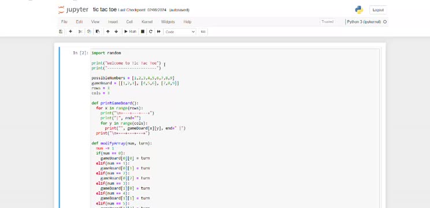Viewport: 430px width, 208px height.
Task: Click the Logout button
Action: click(378, 10)
